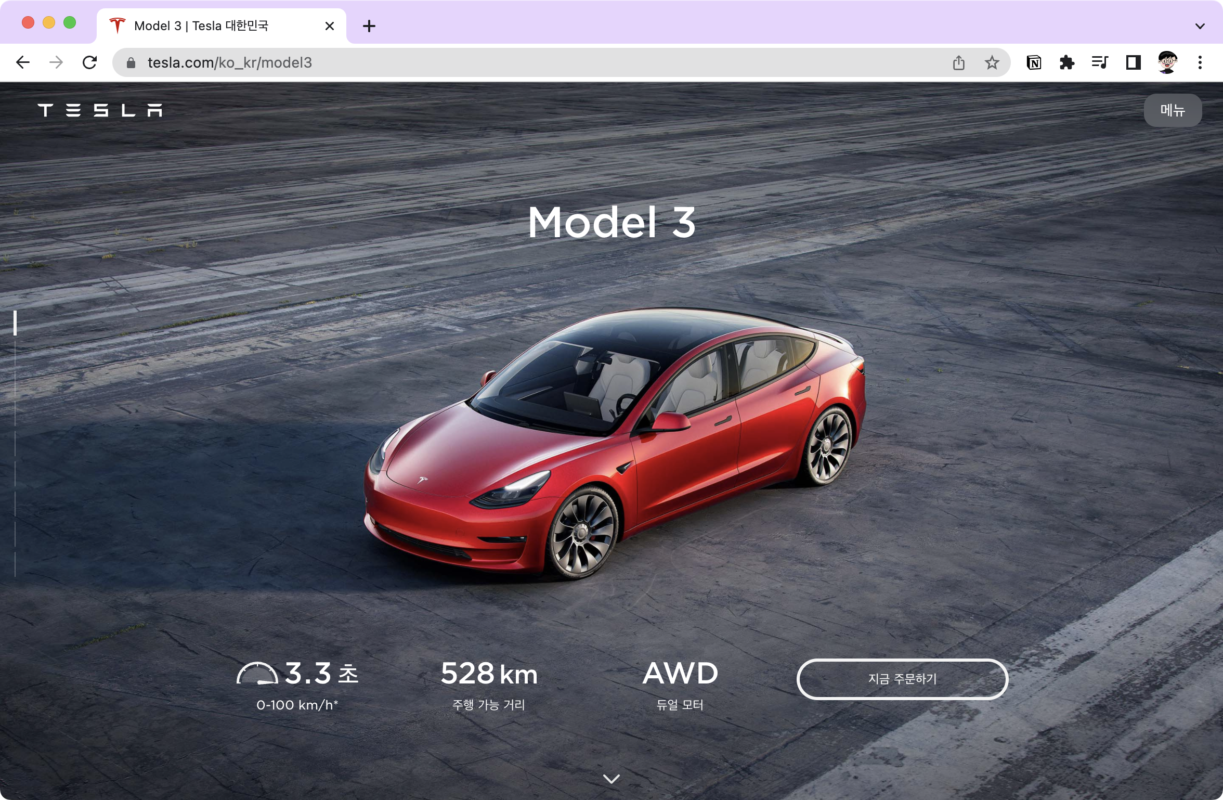Screen dimensions: 1223x800
Task: Open a new tab with the plus button
Action: coord(369,26)
